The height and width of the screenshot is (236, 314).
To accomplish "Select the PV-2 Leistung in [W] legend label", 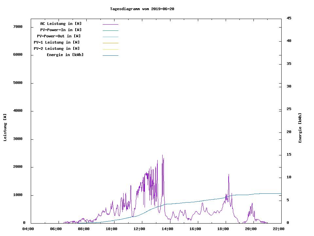I will coord(57,49).
